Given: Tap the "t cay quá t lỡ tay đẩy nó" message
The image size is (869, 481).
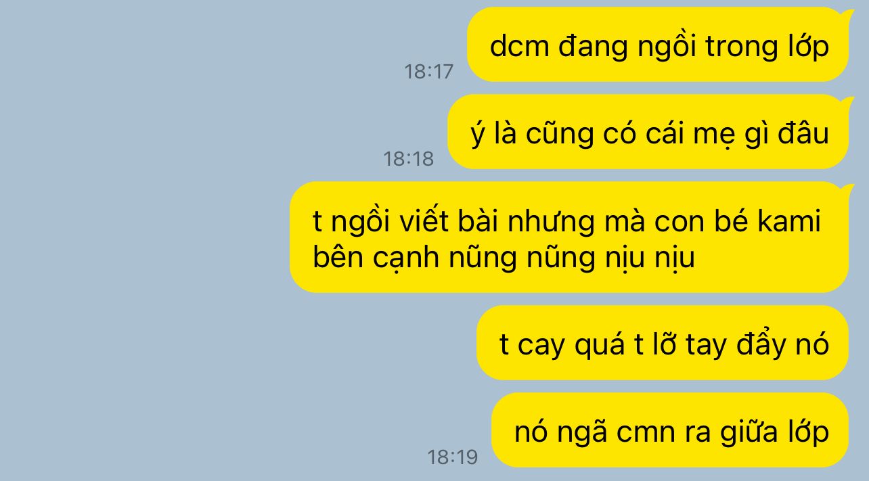Looking at the screenshot, I should [x=663, y=343].
